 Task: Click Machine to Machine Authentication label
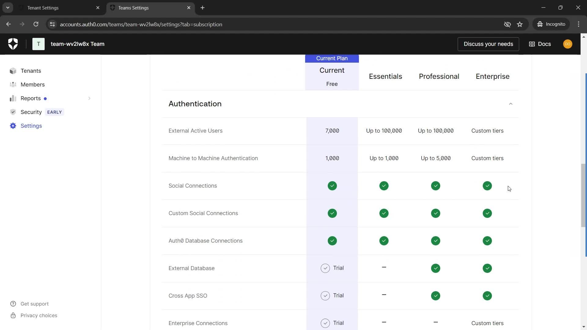point(213,158)
